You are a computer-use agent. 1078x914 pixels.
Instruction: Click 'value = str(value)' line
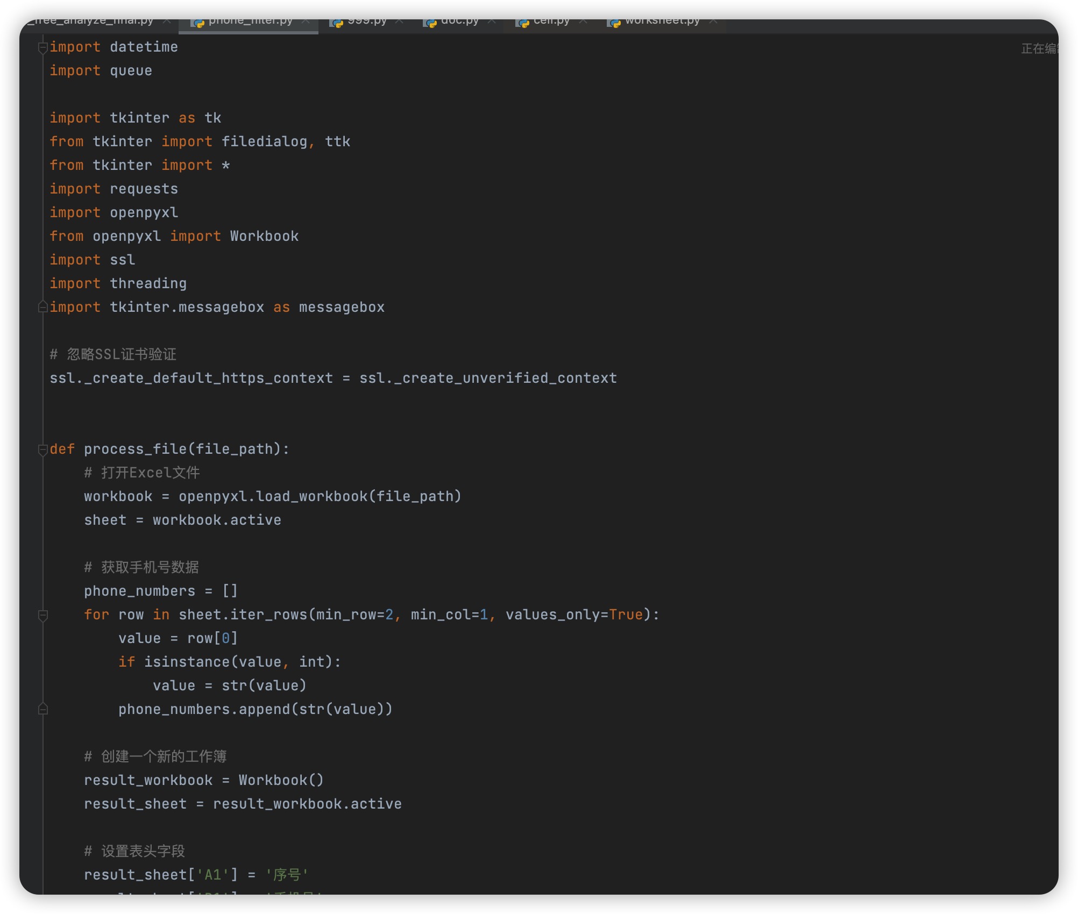[x=230, y=686]
